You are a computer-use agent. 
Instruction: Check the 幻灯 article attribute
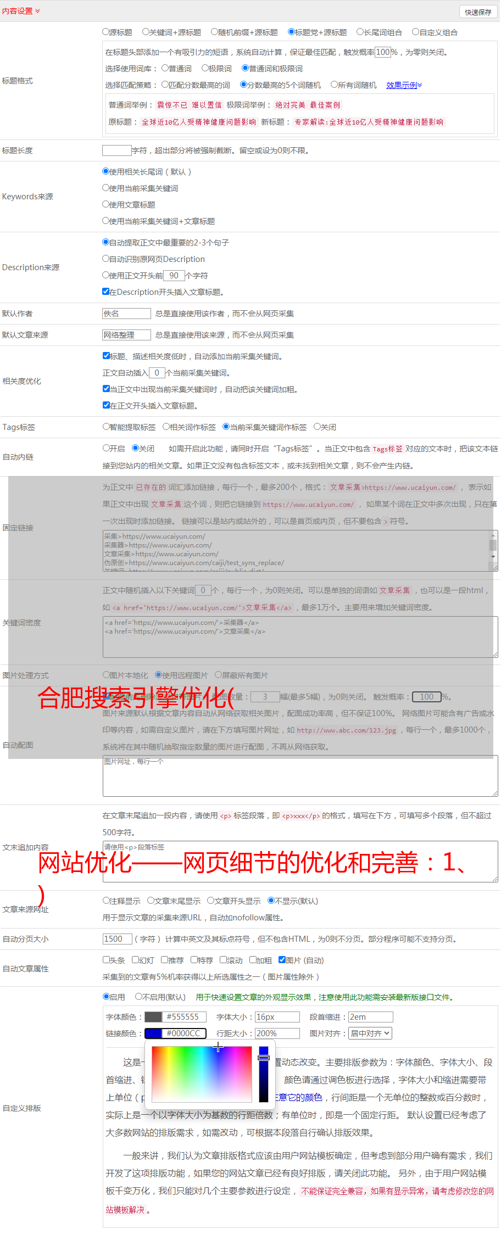pos(135,960)
